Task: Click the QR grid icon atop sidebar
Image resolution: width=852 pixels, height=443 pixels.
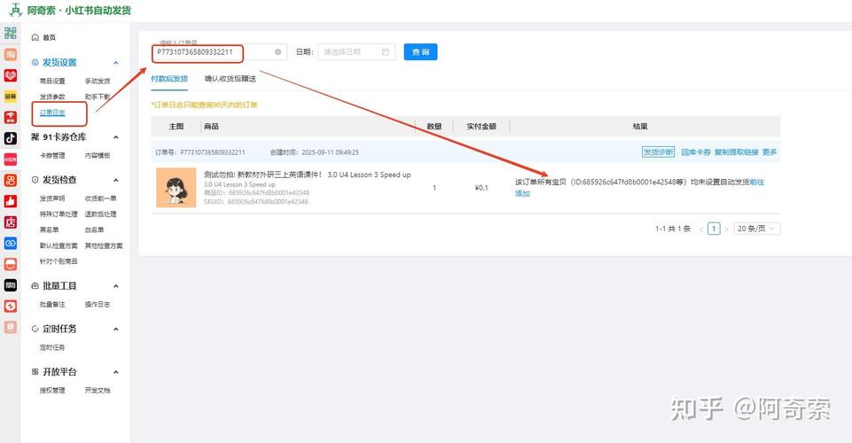Action: pos(11,34)
